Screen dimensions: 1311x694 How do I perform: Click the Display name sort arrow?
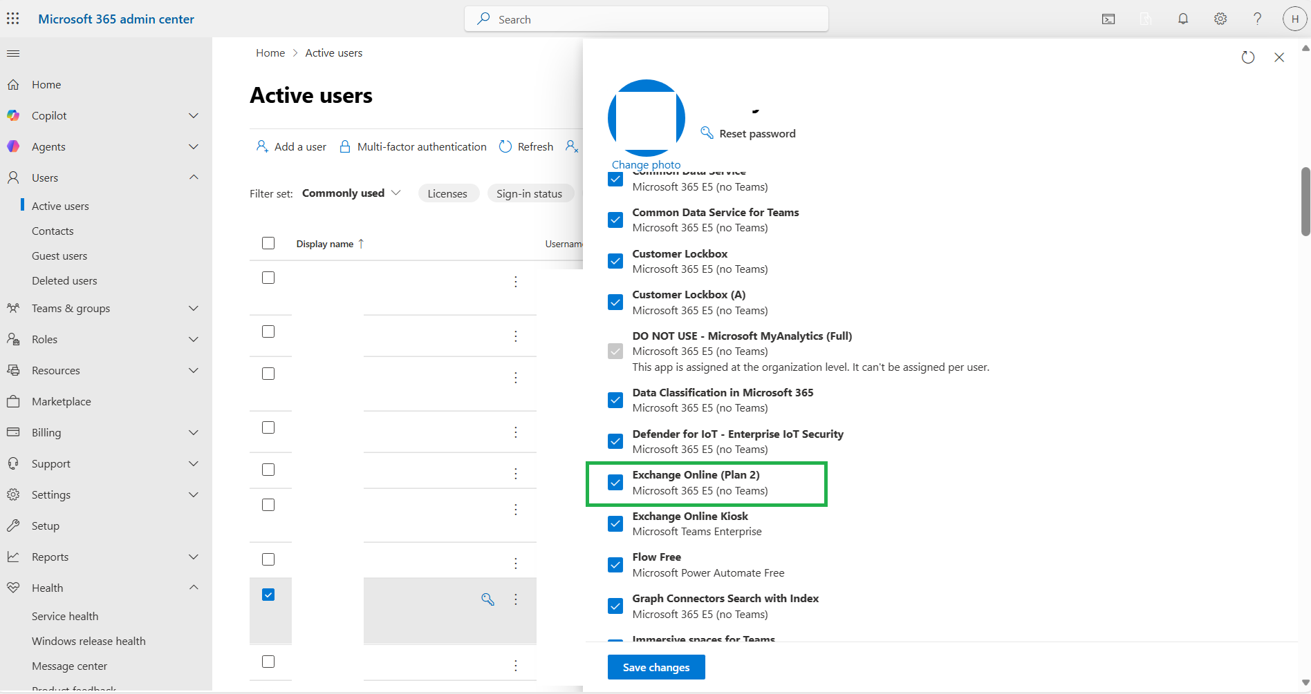(x=361, y=244)
